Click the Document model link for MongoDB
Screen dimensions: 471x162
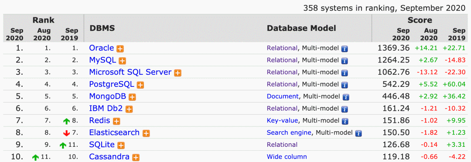tap(283, 96)
